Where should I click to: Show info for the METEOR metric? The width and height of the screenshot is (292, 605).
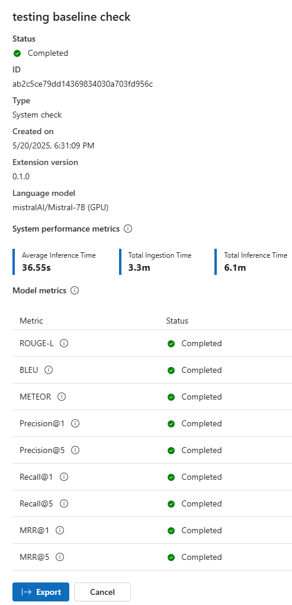click(62, 397)
